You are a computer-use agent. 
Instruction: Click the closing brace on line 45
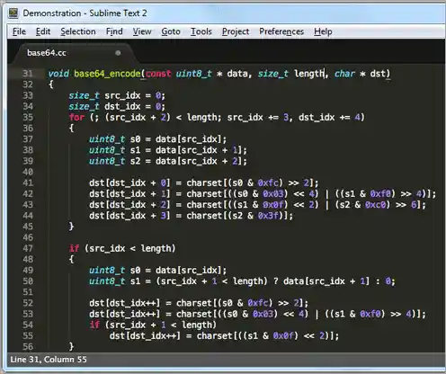[x=71, y=227]
